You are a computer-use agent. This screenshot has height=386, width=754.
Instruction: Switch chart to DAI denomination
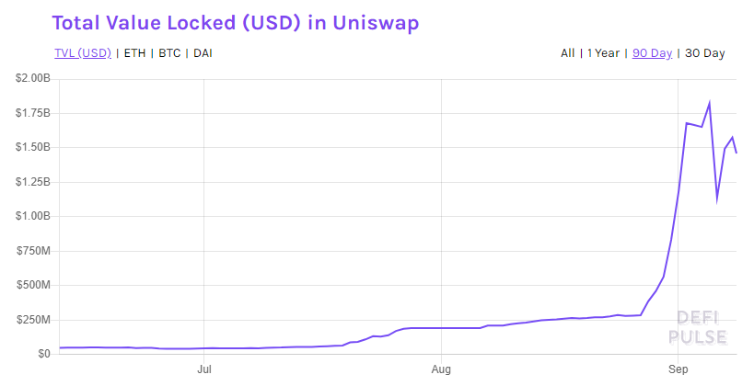click(x=204, y=53)
